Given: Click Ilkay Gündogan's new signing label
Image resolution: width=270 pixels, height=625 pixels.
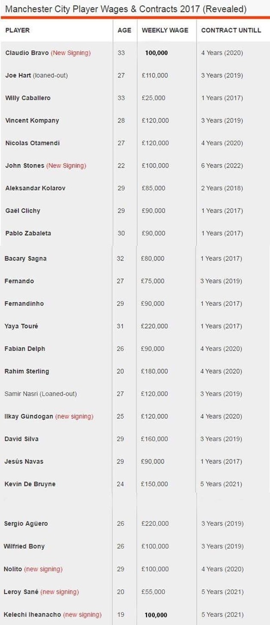Looking at the screenshot, I should pyautogui.click(x=74, y=417).
